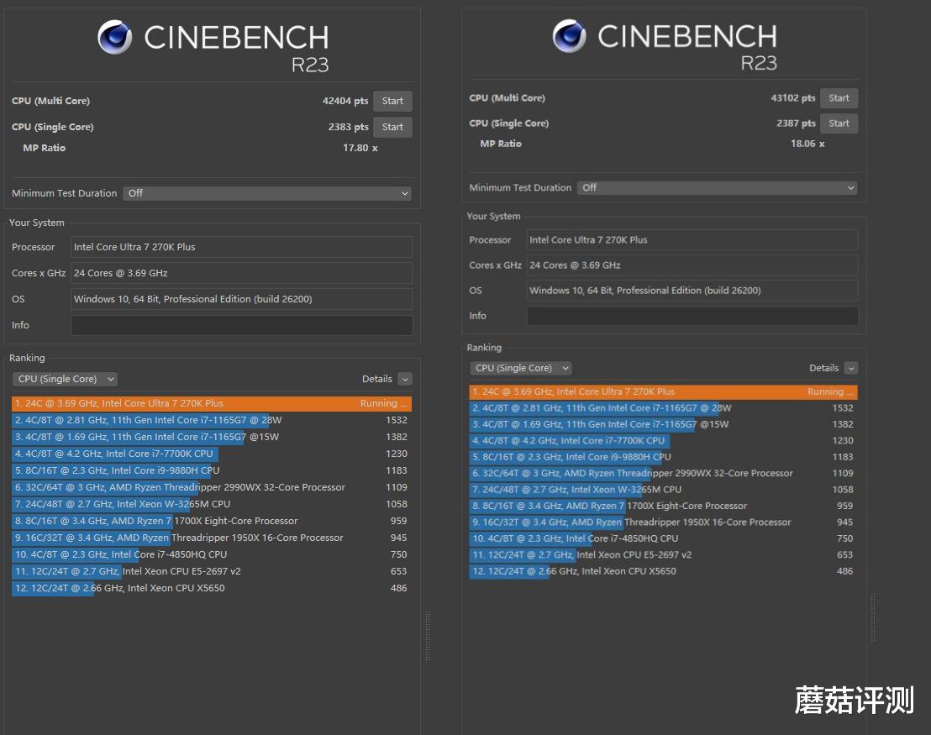The height and width of the screenshot is (735, 931).
Task: Click the dotted panel splitter handle of right window
Action: tap(873, 617)
